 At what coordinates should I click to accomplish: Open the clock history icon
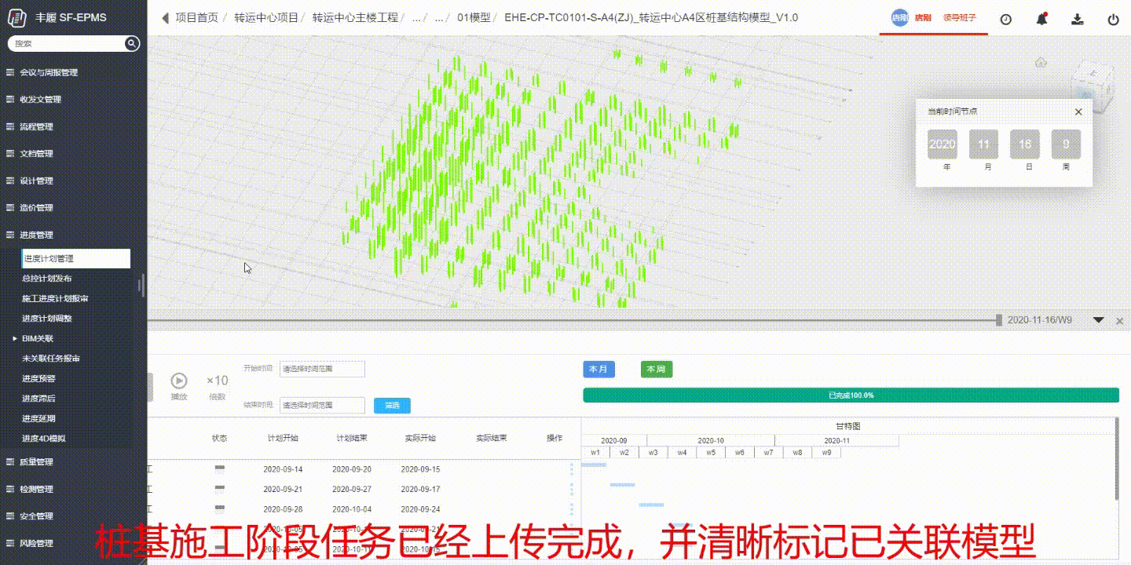[x=1005, y=20]
